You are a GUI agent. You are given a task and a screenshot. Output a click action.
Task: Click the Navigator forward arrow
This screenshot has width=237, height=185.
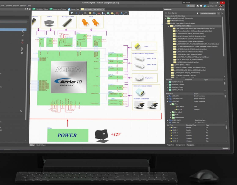click(222, 13)
